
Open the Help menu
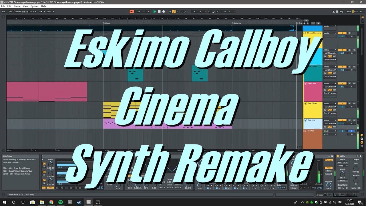[x=43, y=6]
